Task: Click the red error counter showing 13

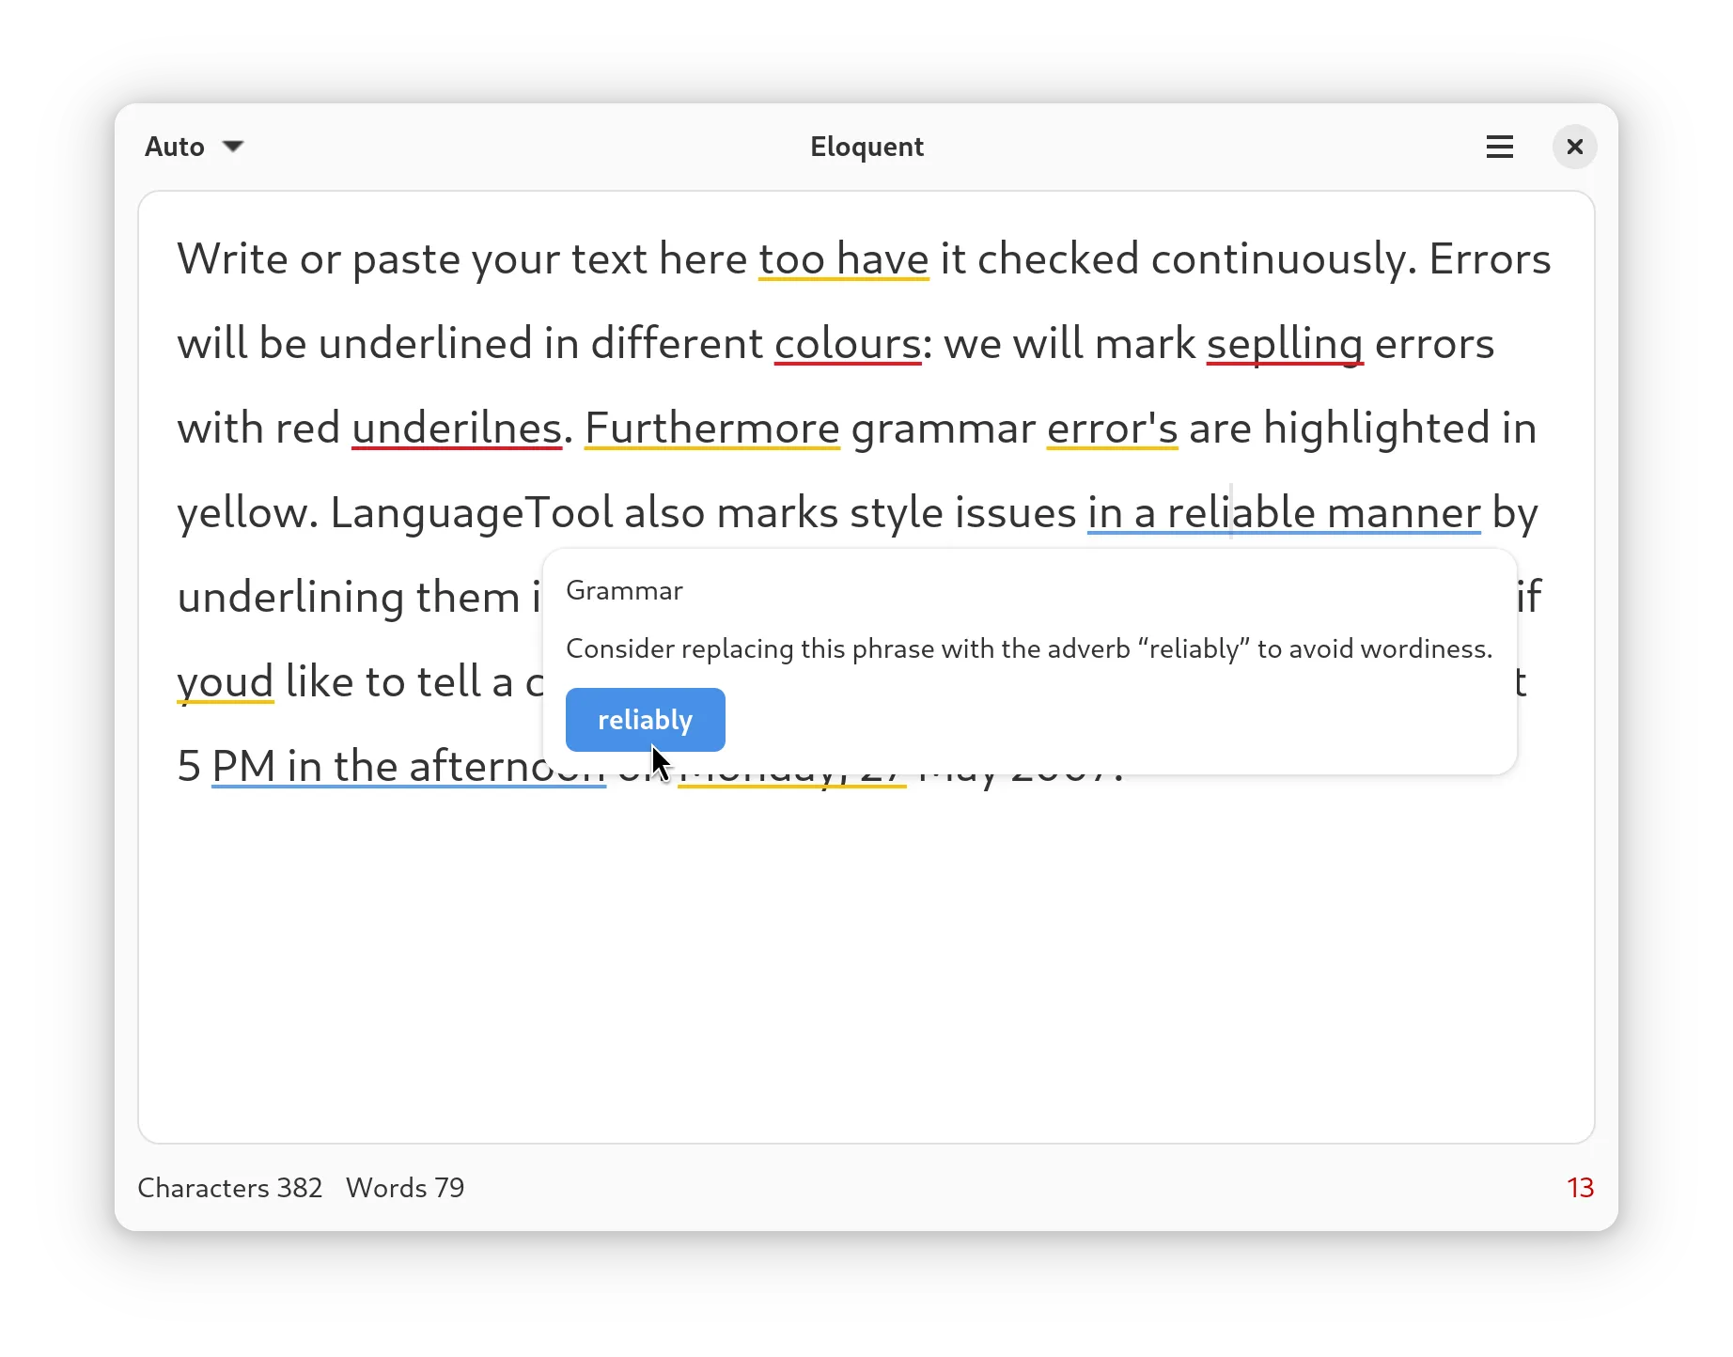Action: pyautogui.click(x=1581, y=1188)
